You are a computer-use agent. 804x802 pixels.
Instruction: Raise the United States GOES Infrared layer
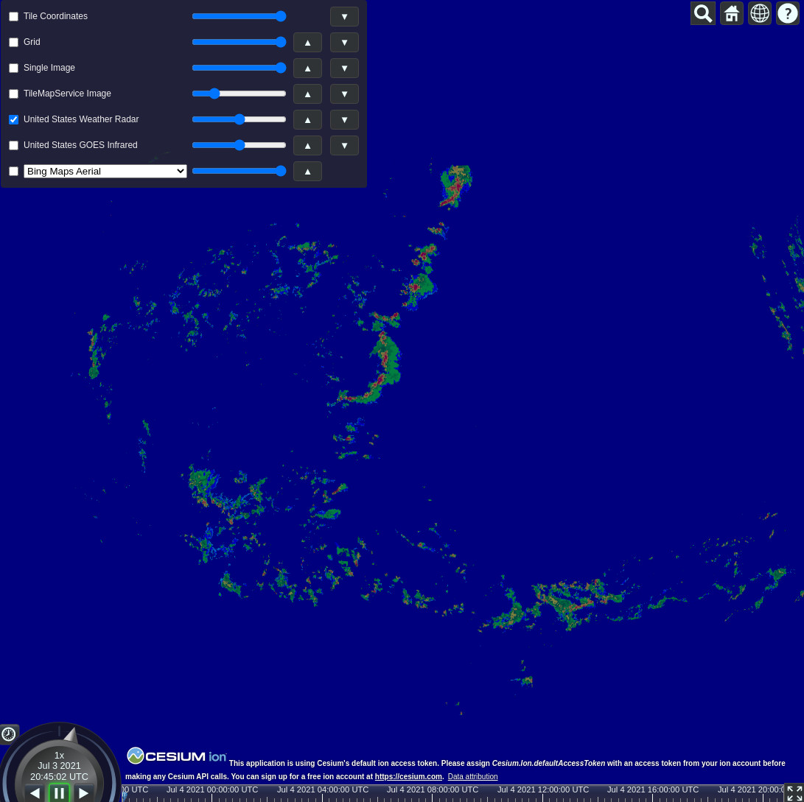coord(307,146)
